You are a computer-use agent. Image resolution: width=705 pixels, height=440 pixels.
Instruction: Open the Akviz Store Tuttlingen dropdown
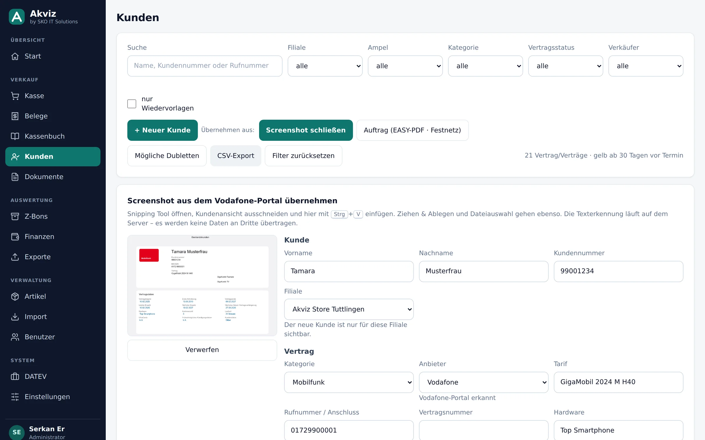(349, 309)
